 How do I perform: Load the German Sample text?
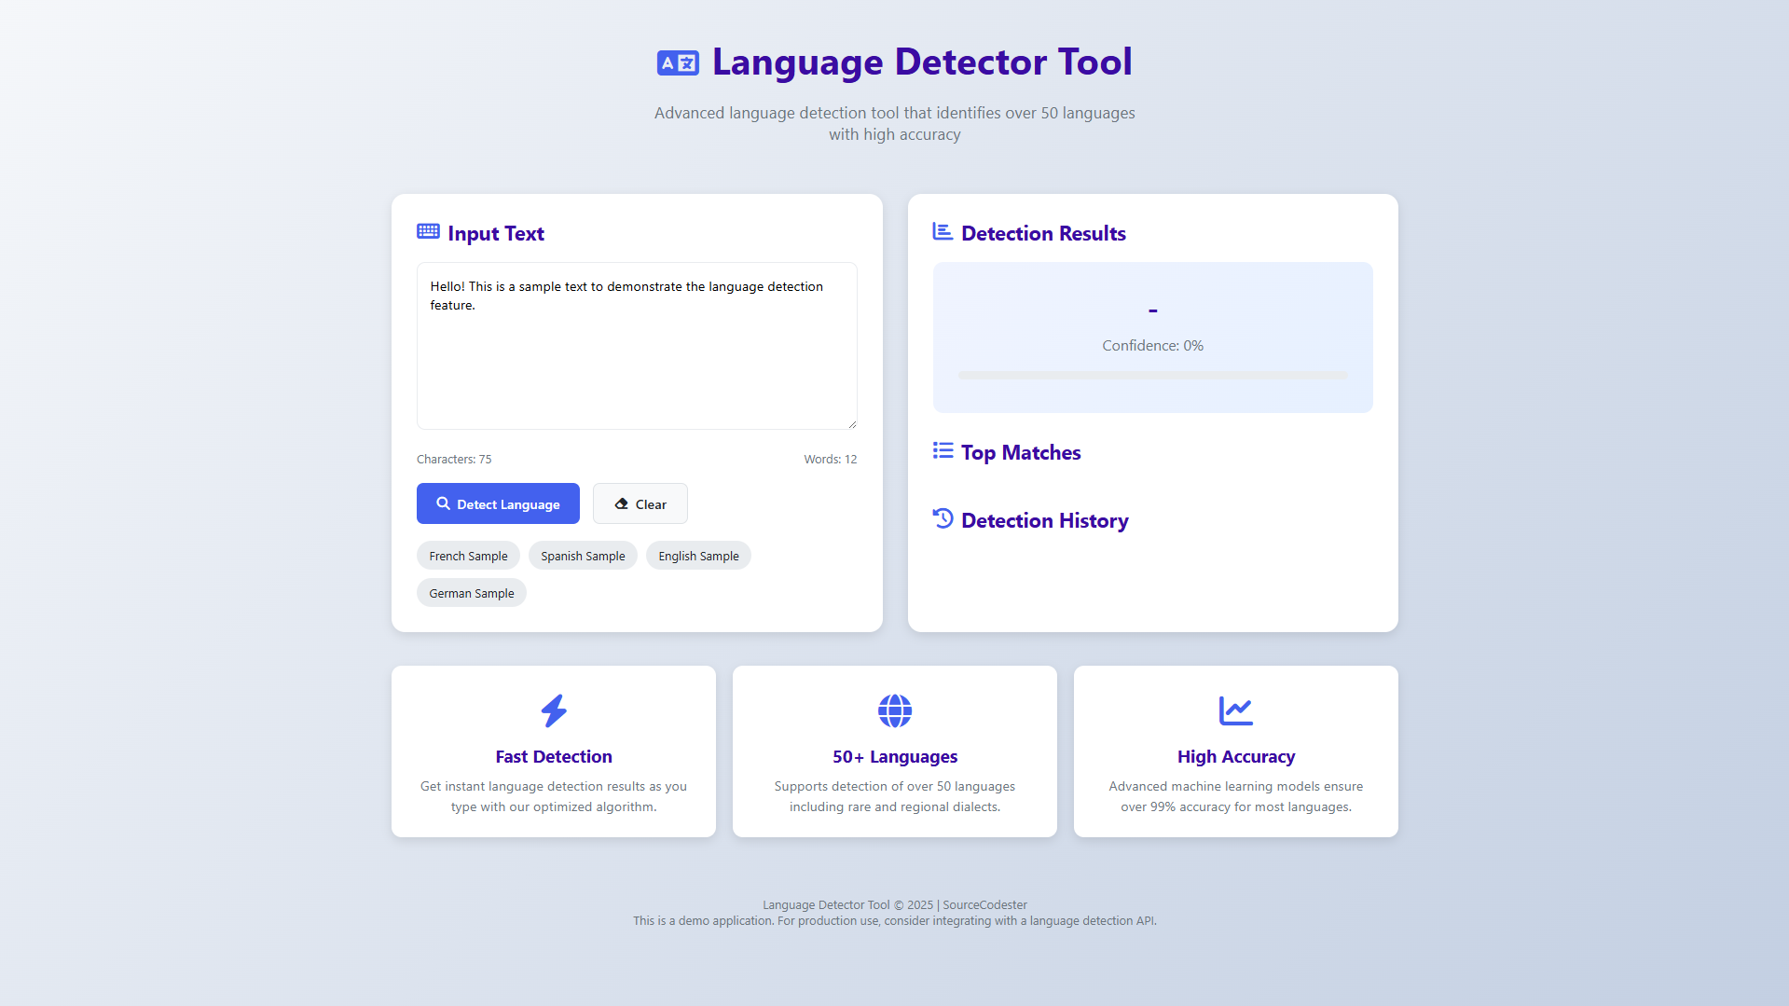click(471, 593)
